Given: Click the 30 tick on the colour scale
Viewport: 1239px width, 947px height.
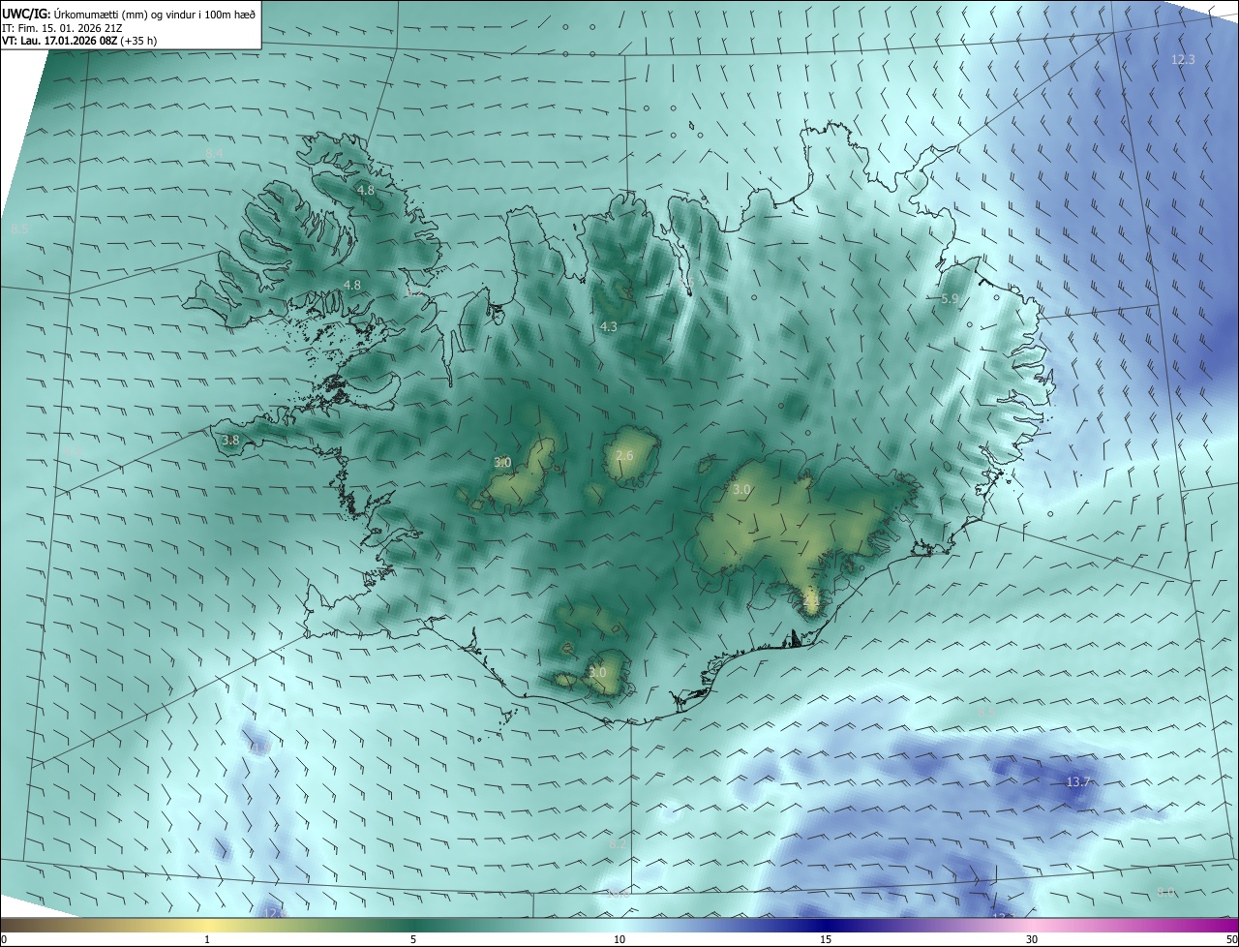Looking at the screenshot, I should (x=1032, y=939).
